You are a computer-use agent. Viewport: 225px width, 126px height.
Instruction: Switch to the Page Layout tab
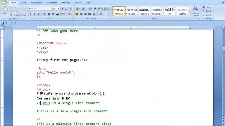tap(37, 3)
